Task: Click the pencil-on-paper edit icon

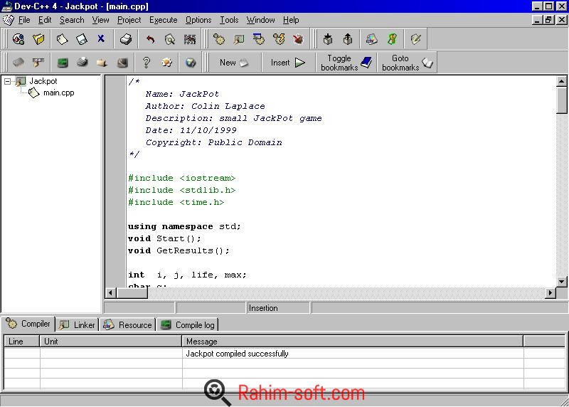Action: pyautogui.click(x=415, y=39)
